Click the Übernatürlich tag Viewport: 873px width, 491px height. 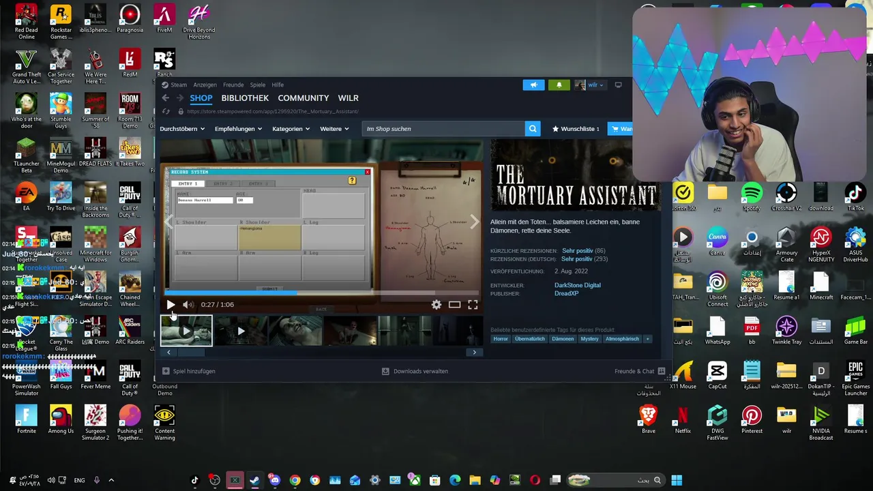pyautogui.click(x=530, y=339)
